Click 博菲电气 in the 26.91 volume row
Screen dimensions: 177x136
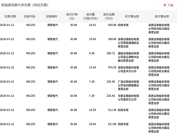pyautogui.click(x=53, y=25)
